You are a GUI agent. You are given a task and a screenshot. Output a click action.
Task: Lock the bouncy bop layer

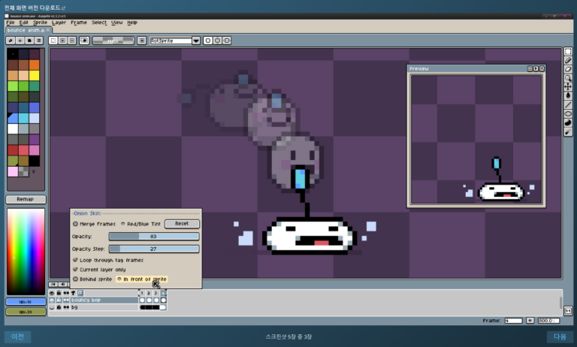coord(59,300)
